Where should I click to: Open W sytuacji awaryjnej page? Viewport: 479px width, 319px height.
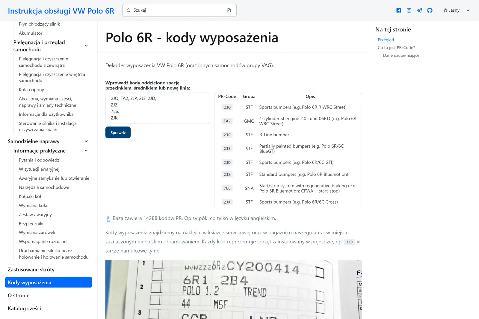(39, 169)
